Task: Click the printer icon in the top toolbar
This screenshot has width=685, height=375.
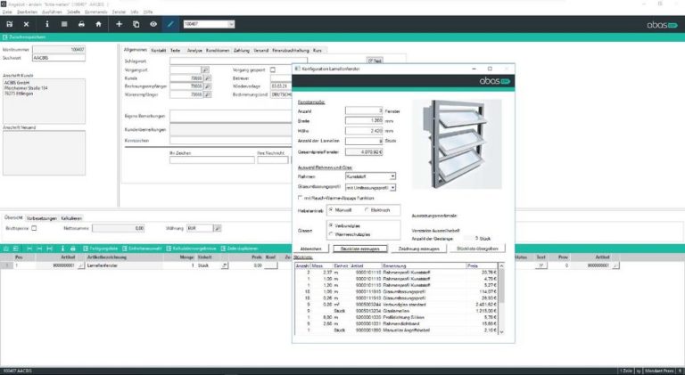Action: [83, 24]
